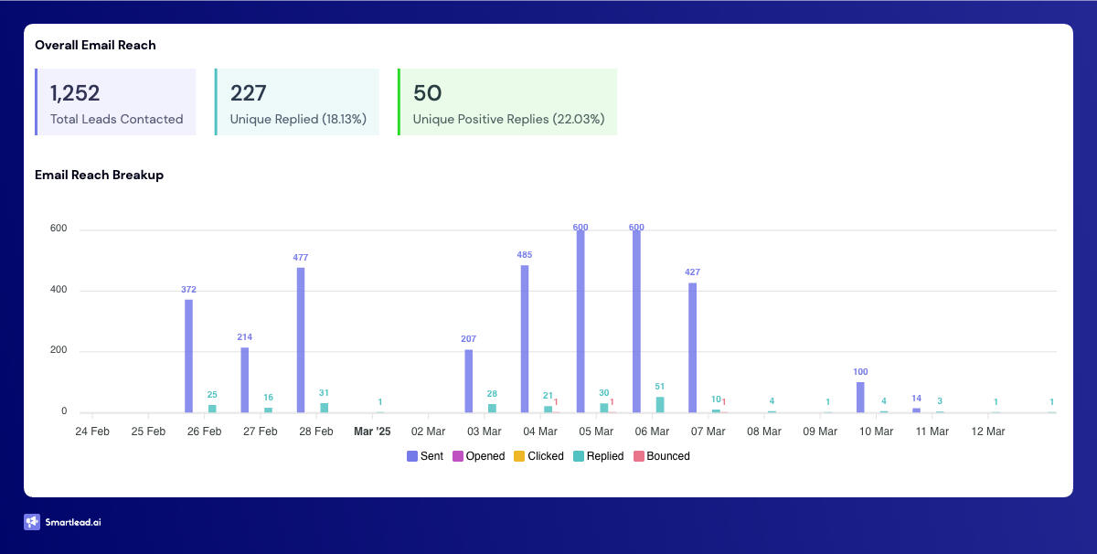
Task: Click the 26 Feb Sent bar labeled 372
Action: [x=188, y=356]
